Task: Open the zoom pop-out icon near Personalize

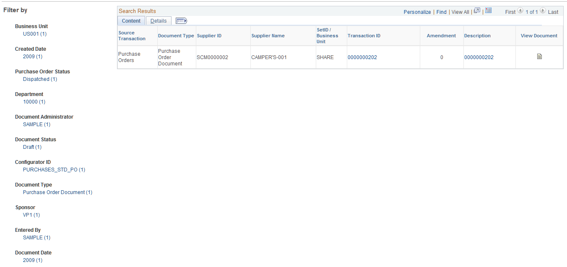Action: pyautogui.click(x=476, y=10)
